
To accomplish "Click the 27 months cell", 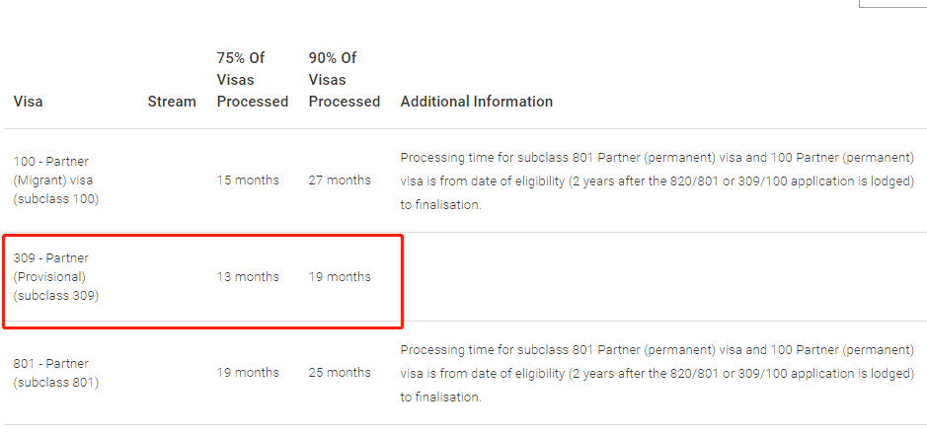I will click(x=340, y=180).
